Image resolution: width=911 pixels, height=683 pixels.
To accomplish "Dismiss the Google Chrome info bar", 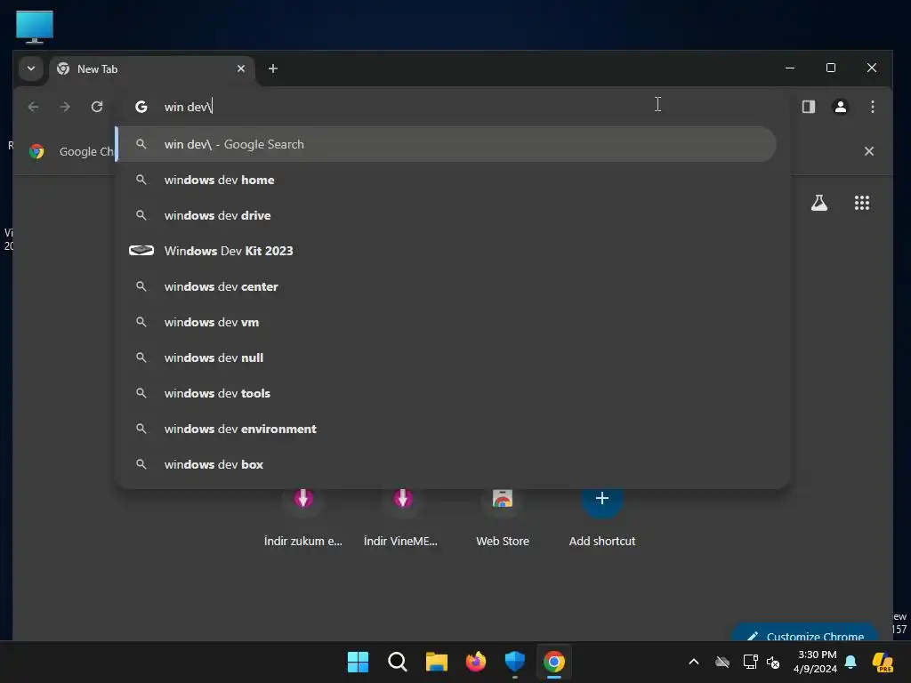I will click(868, 151).
